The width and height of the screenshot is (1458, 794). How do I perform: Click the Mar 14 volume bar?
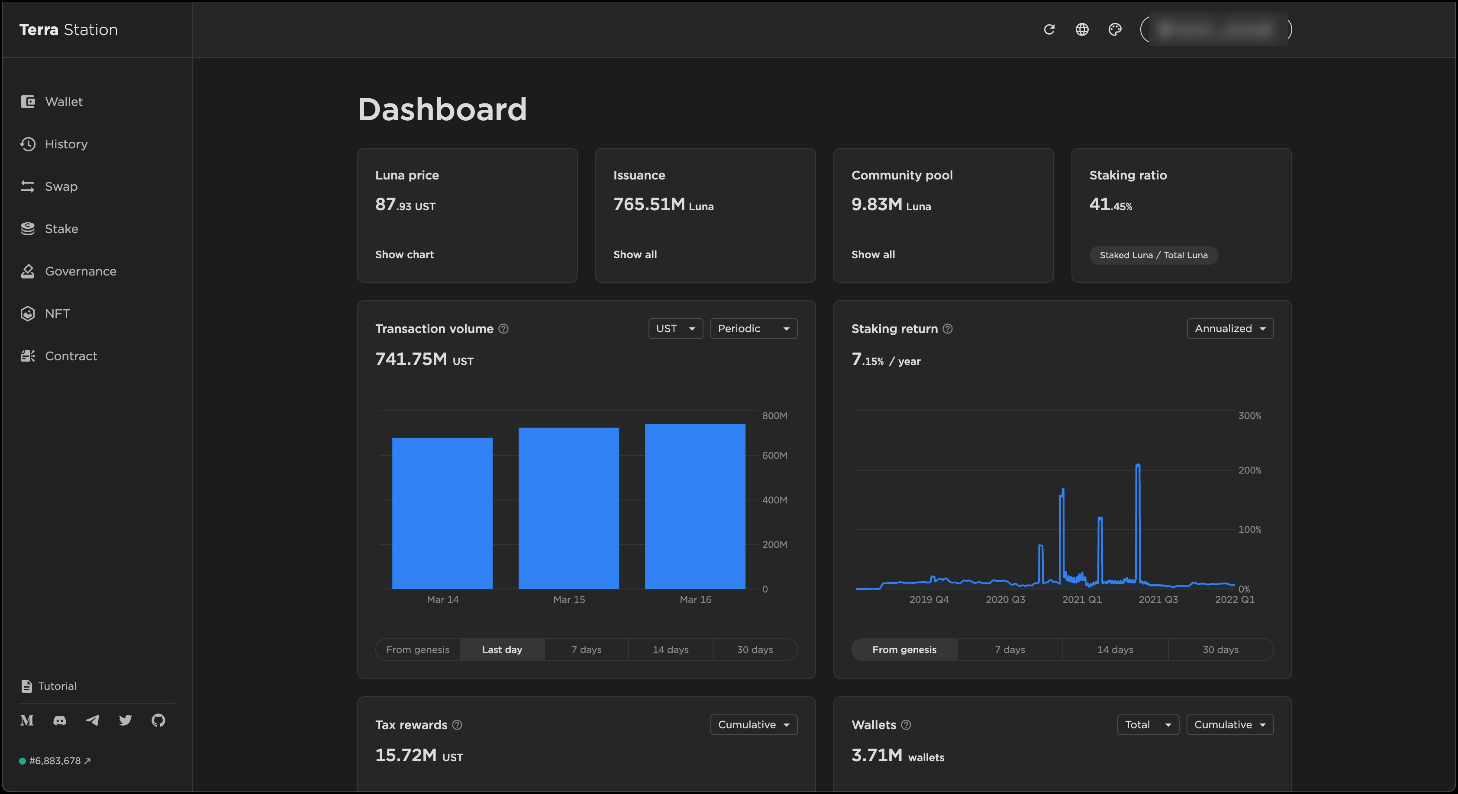[x=442, y=513]
